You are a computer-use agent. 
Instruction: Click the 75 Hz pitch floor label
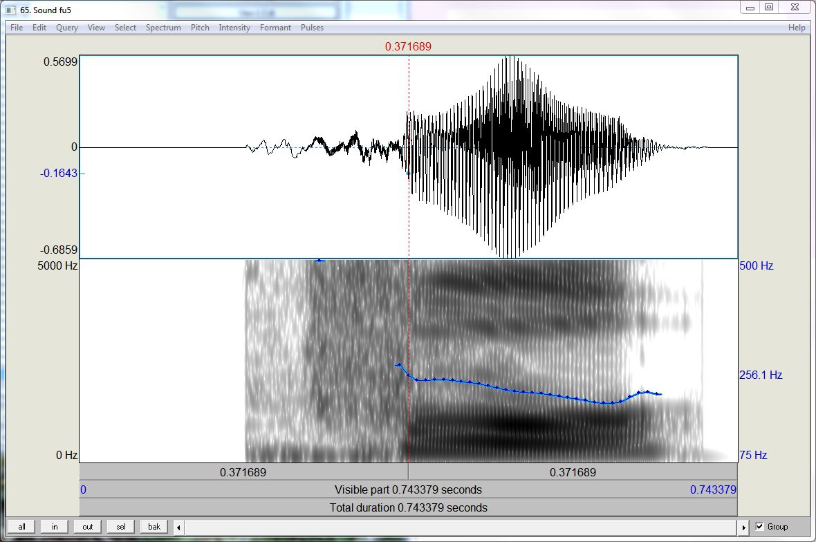753,455
